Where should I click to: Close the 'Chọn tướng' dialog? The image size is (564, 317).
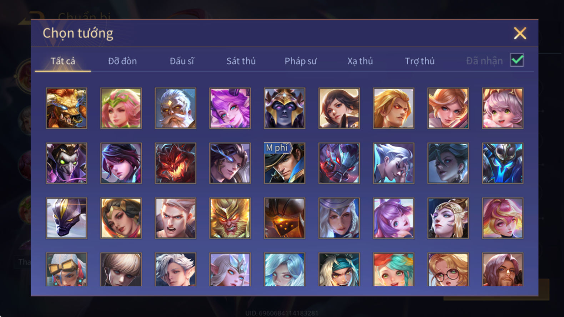(520, 33)
